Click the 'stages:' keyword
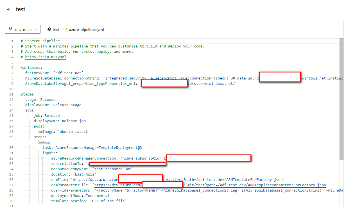 (x=28, y=94)
